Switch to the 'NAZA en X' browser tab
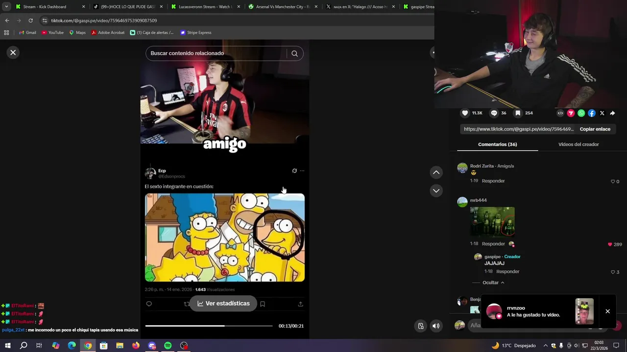This screenshot has width=627, height=352. [360, 7]
